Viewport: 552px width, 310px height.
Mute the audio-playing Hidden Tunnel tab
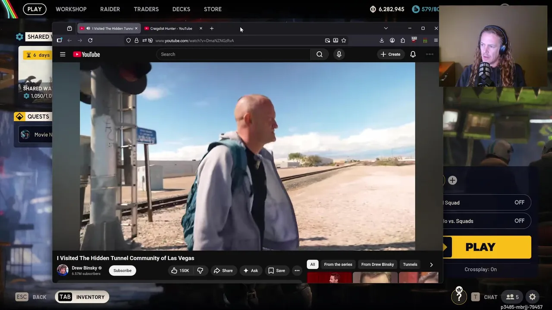coord(88,28)
